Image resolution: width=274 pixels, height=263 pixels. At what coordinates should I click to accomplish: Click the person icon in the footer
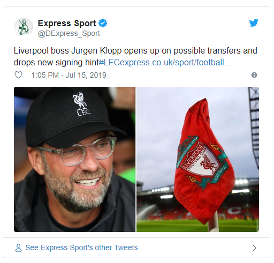pos(18,248)
